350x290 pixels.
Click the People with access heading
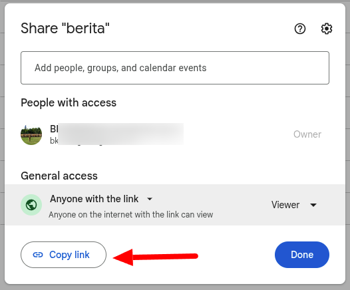(69, 103)
